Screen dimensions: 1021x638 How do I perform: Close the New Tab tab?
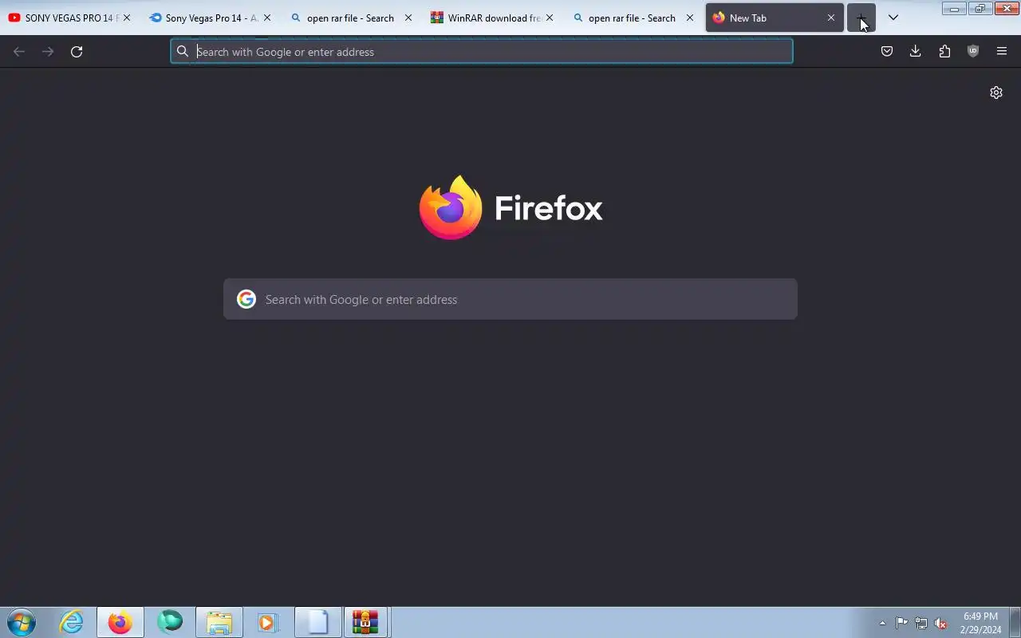tap(831, 18)
